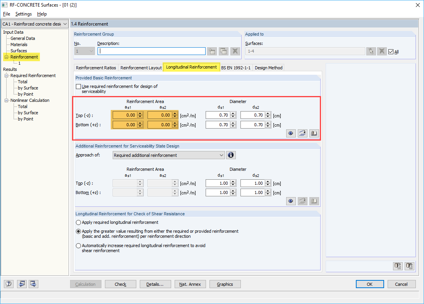This screenshot has width=424, height=304.
Task: Open the Settings menu
Action: (x=23, y=14)
